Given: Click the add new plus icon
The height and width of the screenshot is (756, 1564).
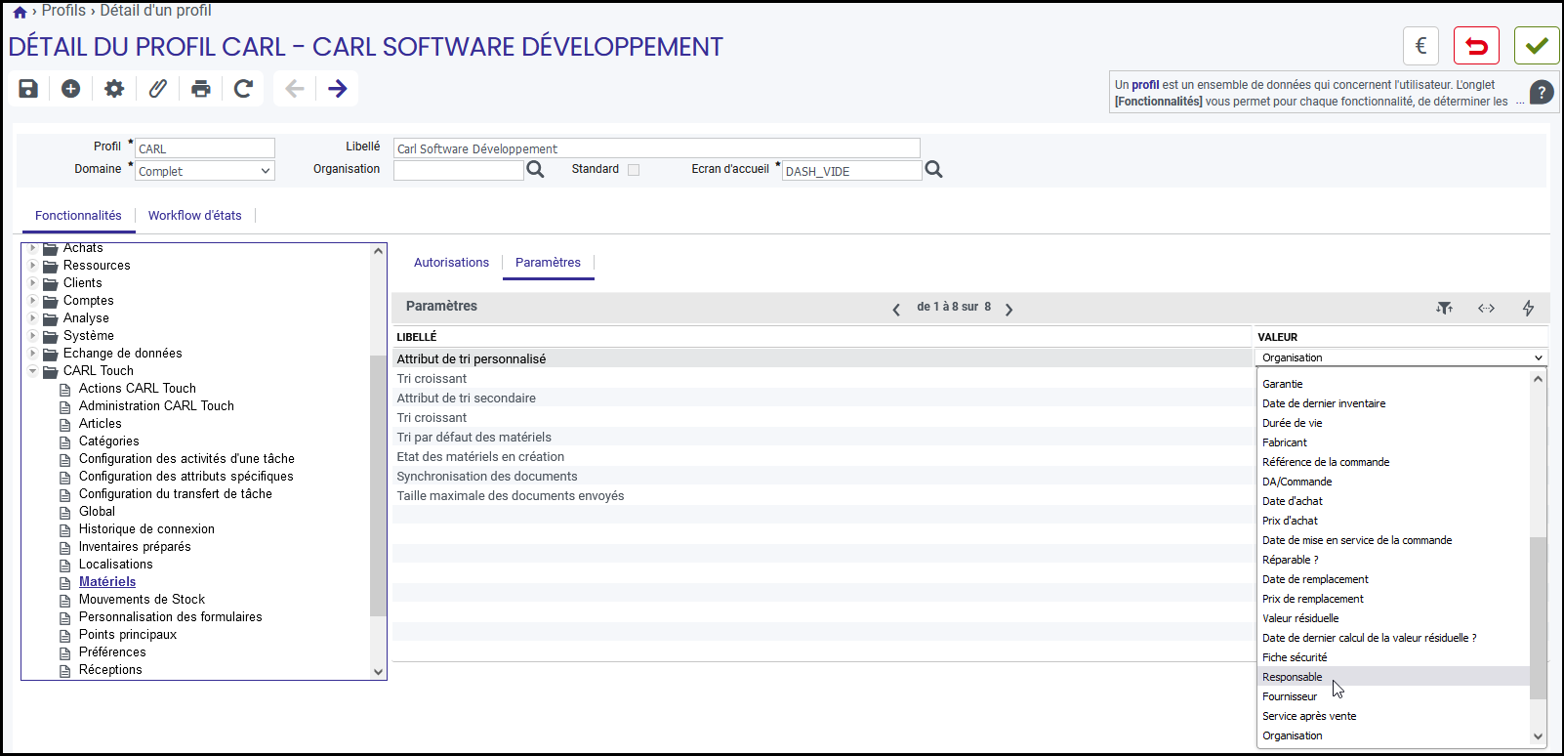Looking at the screenshot, I should (x=71, y=89).
